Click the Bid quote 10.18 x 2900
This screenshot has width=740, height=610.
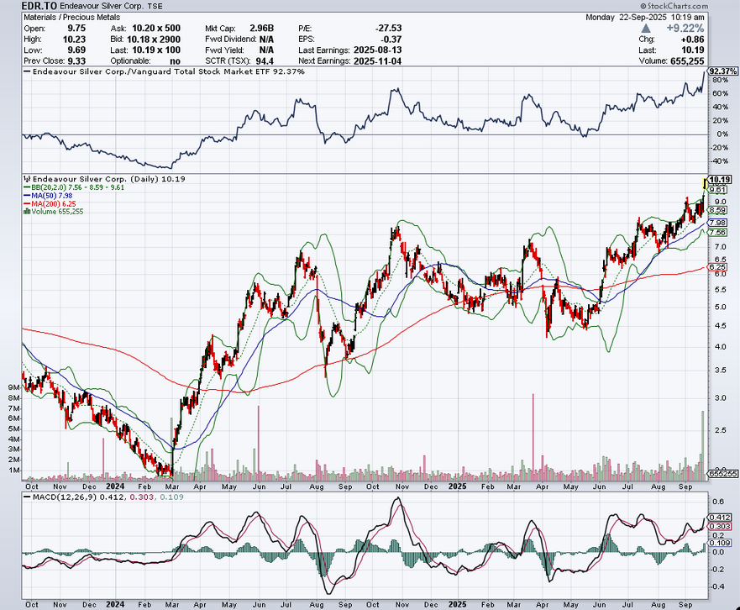[x=154, y=39]
